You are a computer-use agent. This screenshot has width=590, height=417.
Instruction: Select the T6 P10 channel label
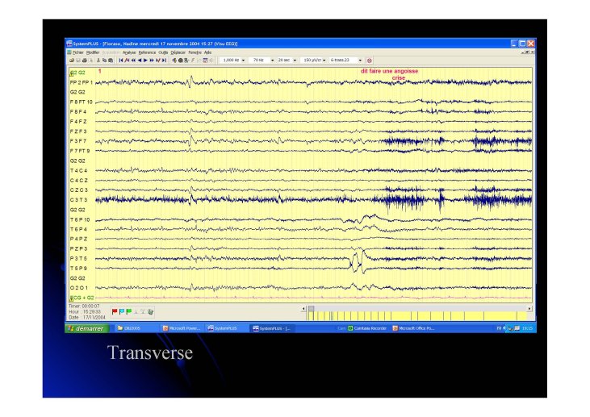[80, 219]
